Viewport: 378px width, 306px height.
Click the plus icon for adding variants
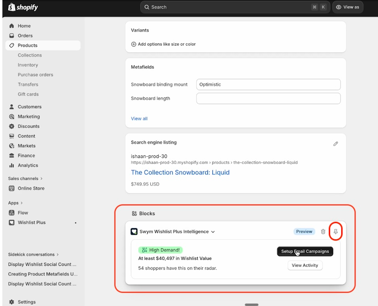pos(134,44)
